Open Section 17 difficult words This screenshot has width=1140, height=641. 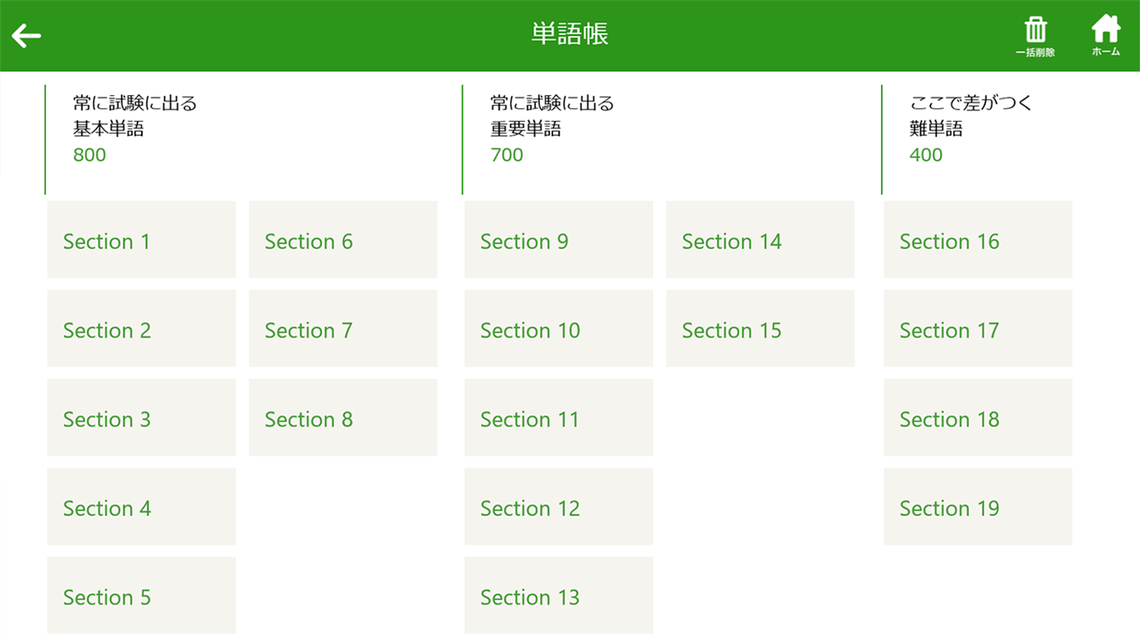(x=978, y=328)
